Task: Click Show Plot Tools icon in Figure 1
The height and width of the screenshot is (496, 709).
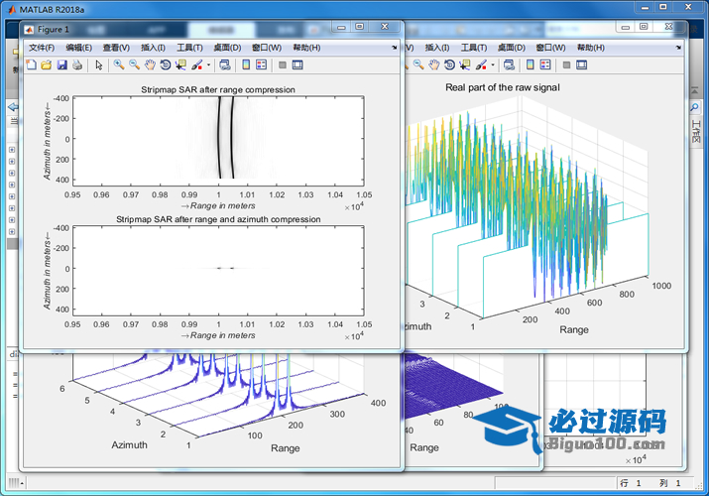Action: 297,65
